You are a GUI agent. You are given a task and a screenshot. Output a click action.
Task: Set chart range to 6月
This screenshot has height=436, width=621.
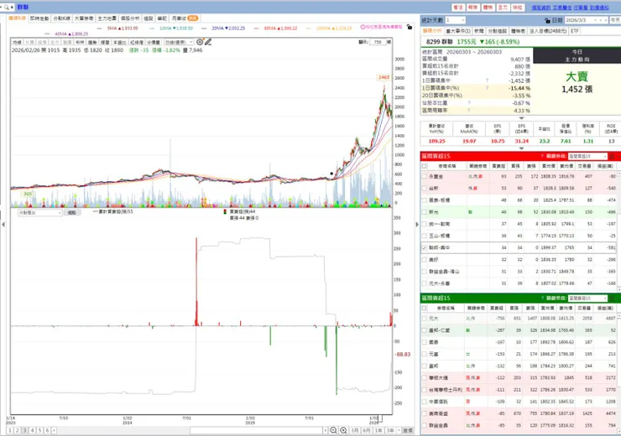tap(367, 430)
